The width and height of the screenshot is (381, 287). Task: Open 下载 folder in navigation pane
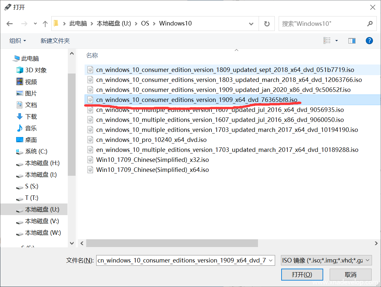pyautogui.click(x=31, y=117)
